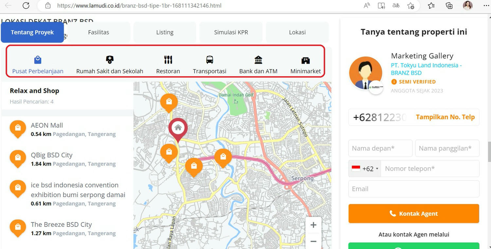
Task: Open immersive reader icon in address bar
Action: [x=381, y=6]
